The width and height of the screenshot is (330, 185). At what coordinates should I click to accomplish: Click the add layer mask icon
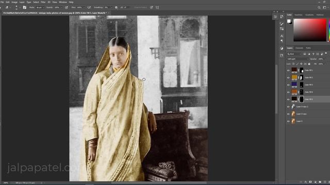click(310, 182)
